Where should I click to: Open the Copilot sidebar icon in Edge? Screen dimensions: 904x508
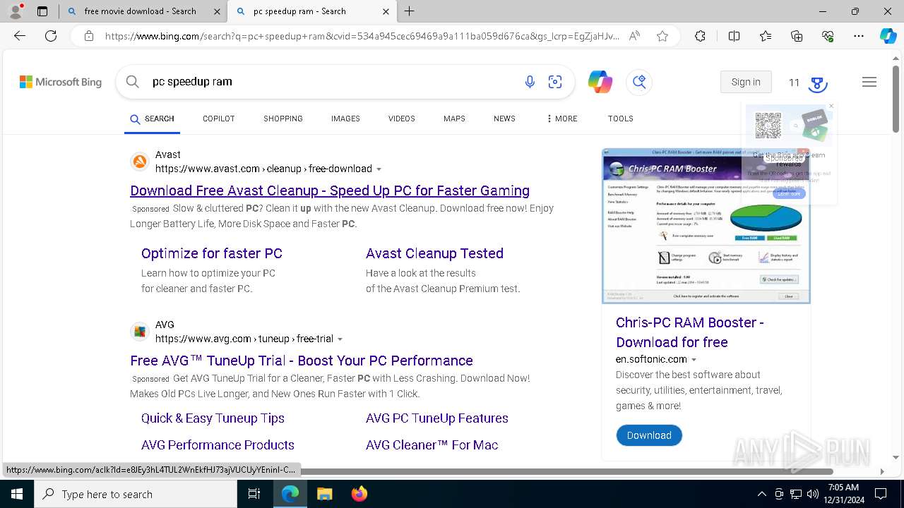(888, 36)
